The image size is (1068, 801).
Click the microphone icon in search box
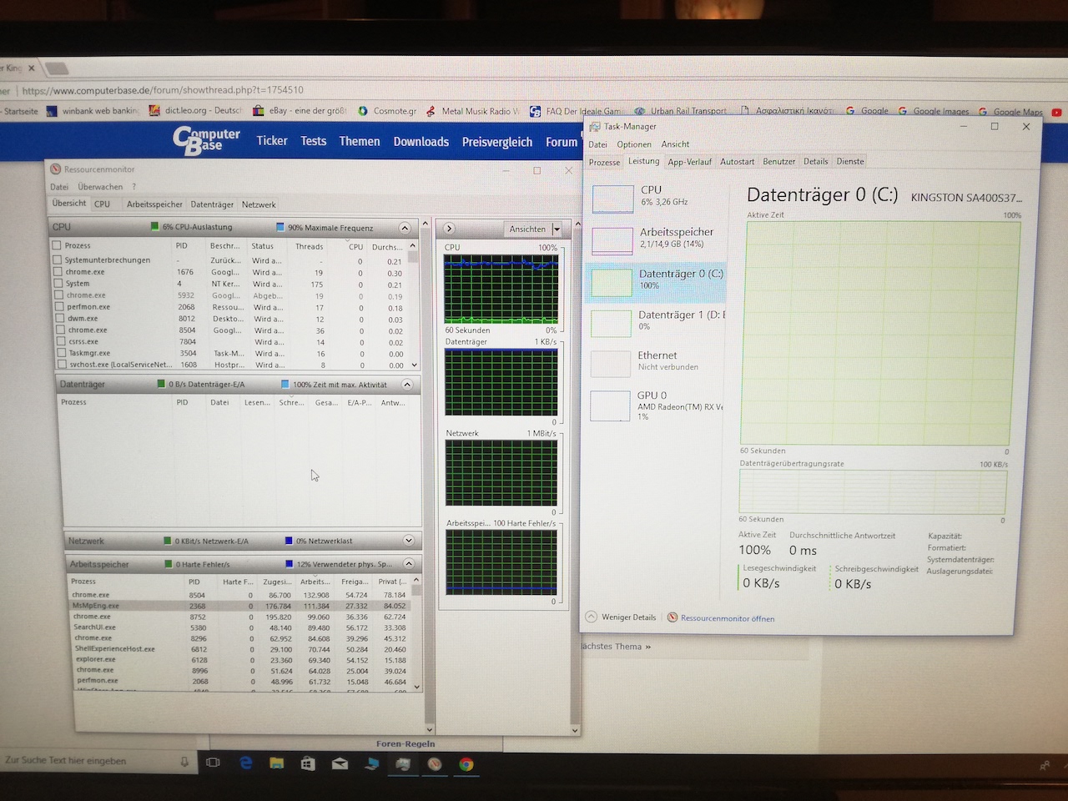coord(184,761)
